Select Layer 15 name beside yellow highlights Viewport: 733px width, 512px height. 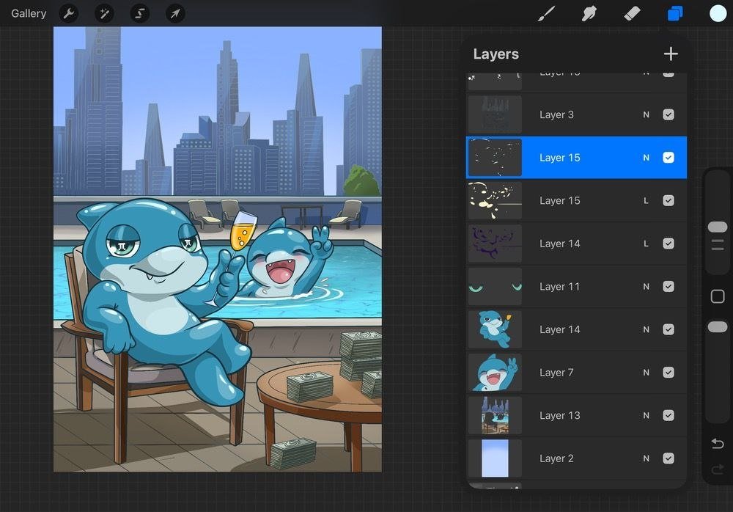tap(559, 201)
